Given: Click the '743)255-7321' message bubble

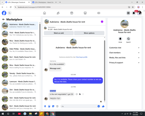Looking at the screenshot, I should pos(55,98).
